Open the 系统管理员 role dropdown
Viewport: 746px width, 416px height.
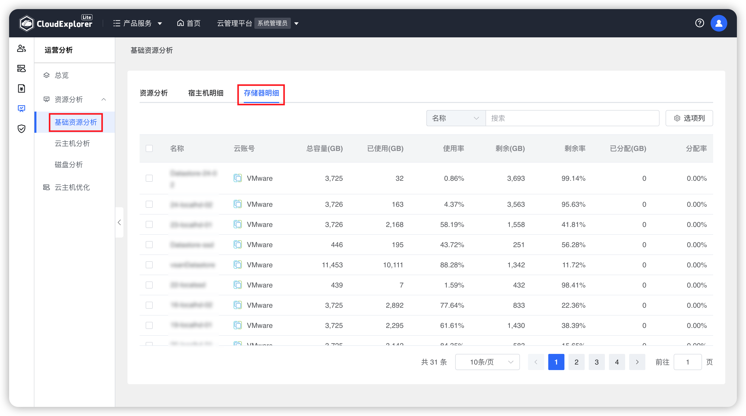276,23
